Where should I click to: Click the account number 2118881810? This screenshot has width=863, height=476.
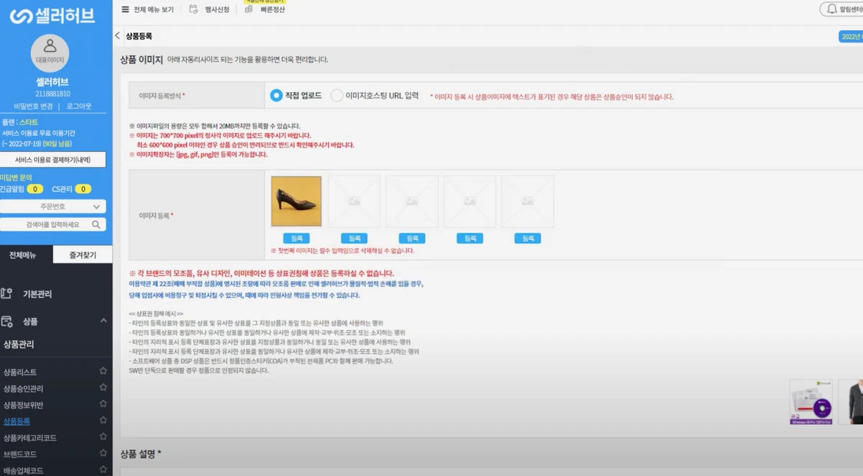tap(52, 93)
